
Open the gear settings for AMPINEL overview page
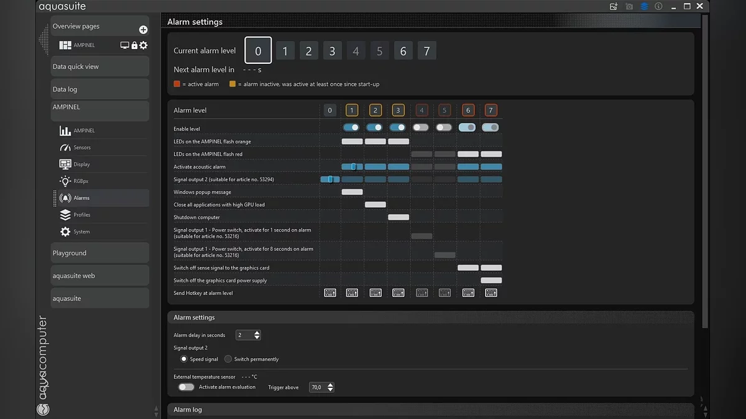(144, 45)
